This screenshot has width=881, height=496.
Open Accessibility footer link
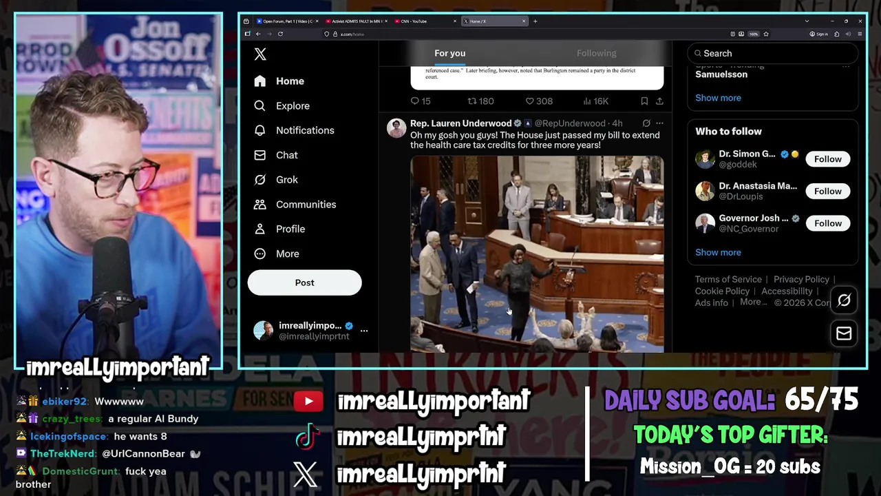787,291
